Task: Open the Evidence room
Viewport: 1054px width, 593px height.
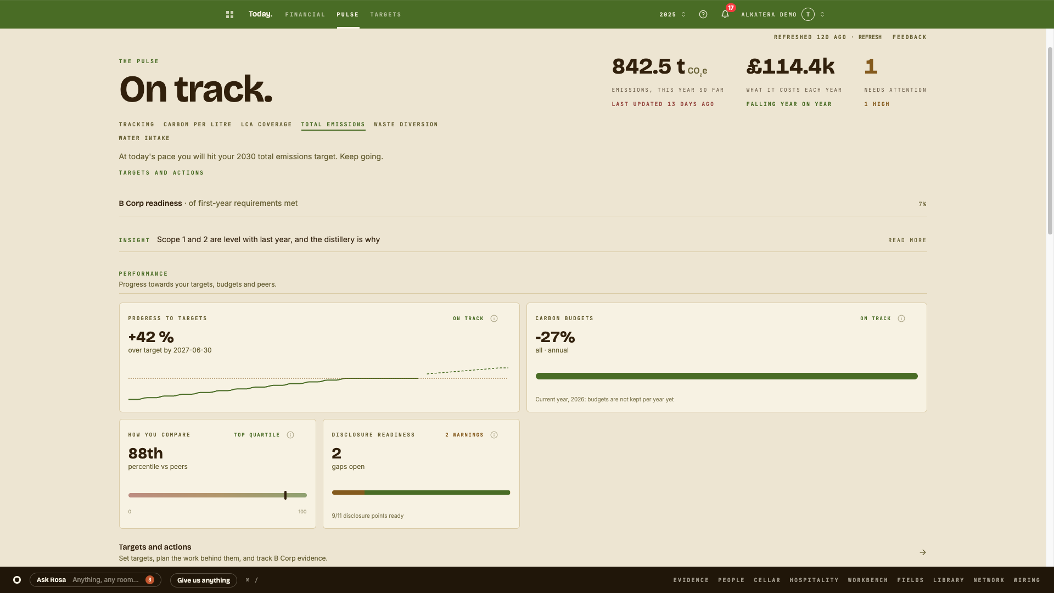Action: click(x=691, y=580)
